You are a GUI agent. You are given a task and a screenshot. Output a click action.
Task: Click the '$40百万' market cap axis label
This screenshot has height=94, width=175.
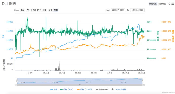click(10, 40)
